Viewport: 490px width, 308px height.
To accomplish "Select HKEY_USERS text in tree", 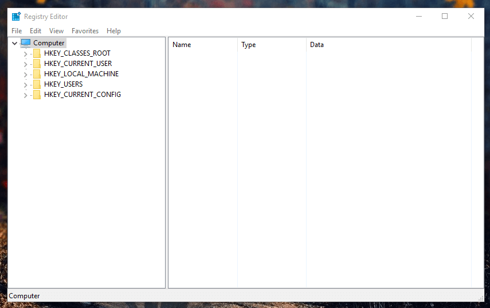I will tap(64, 84).
